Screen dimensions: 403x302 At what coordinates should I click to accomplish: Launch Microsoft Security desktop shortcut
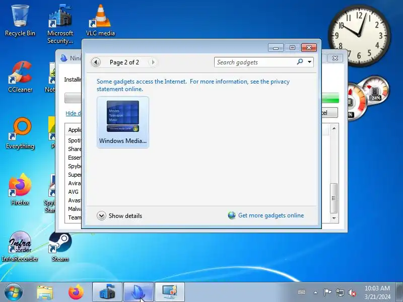coord(60,24)
